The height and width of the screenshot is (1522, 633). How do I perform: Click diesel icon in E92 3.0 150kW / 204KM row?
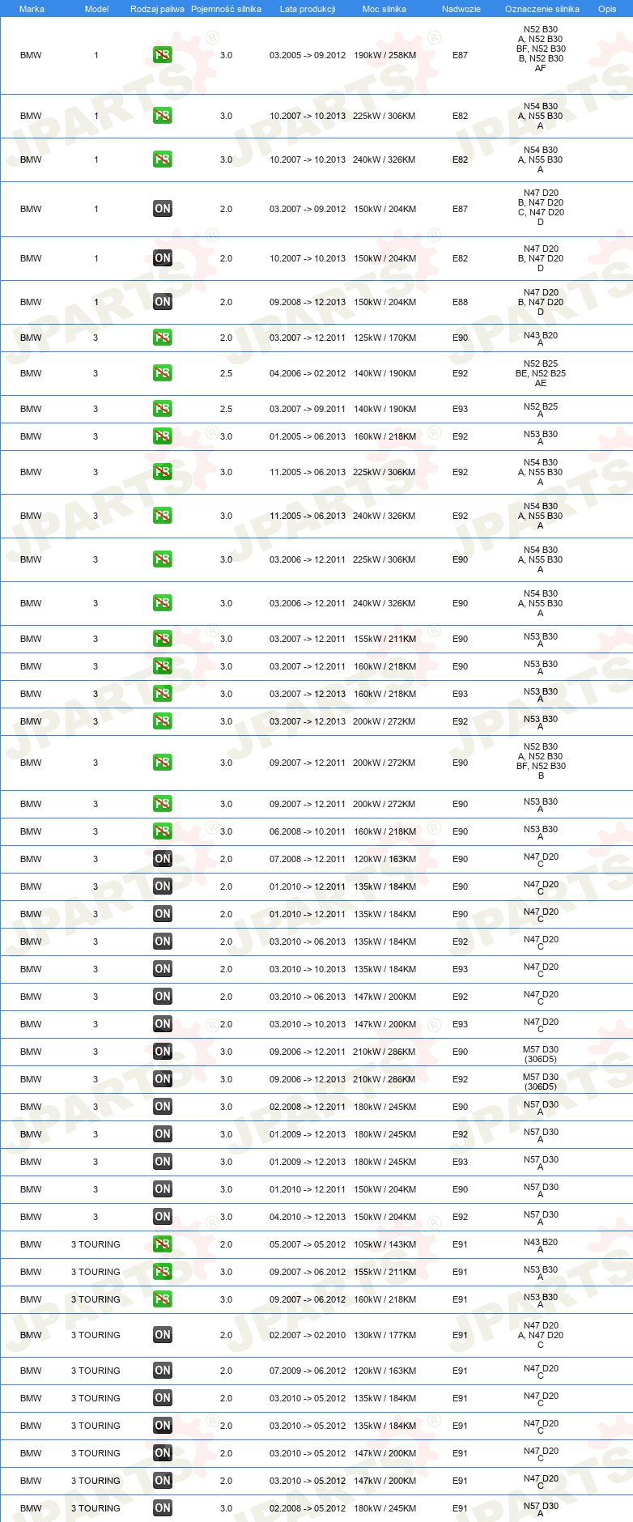(163, 1217)
